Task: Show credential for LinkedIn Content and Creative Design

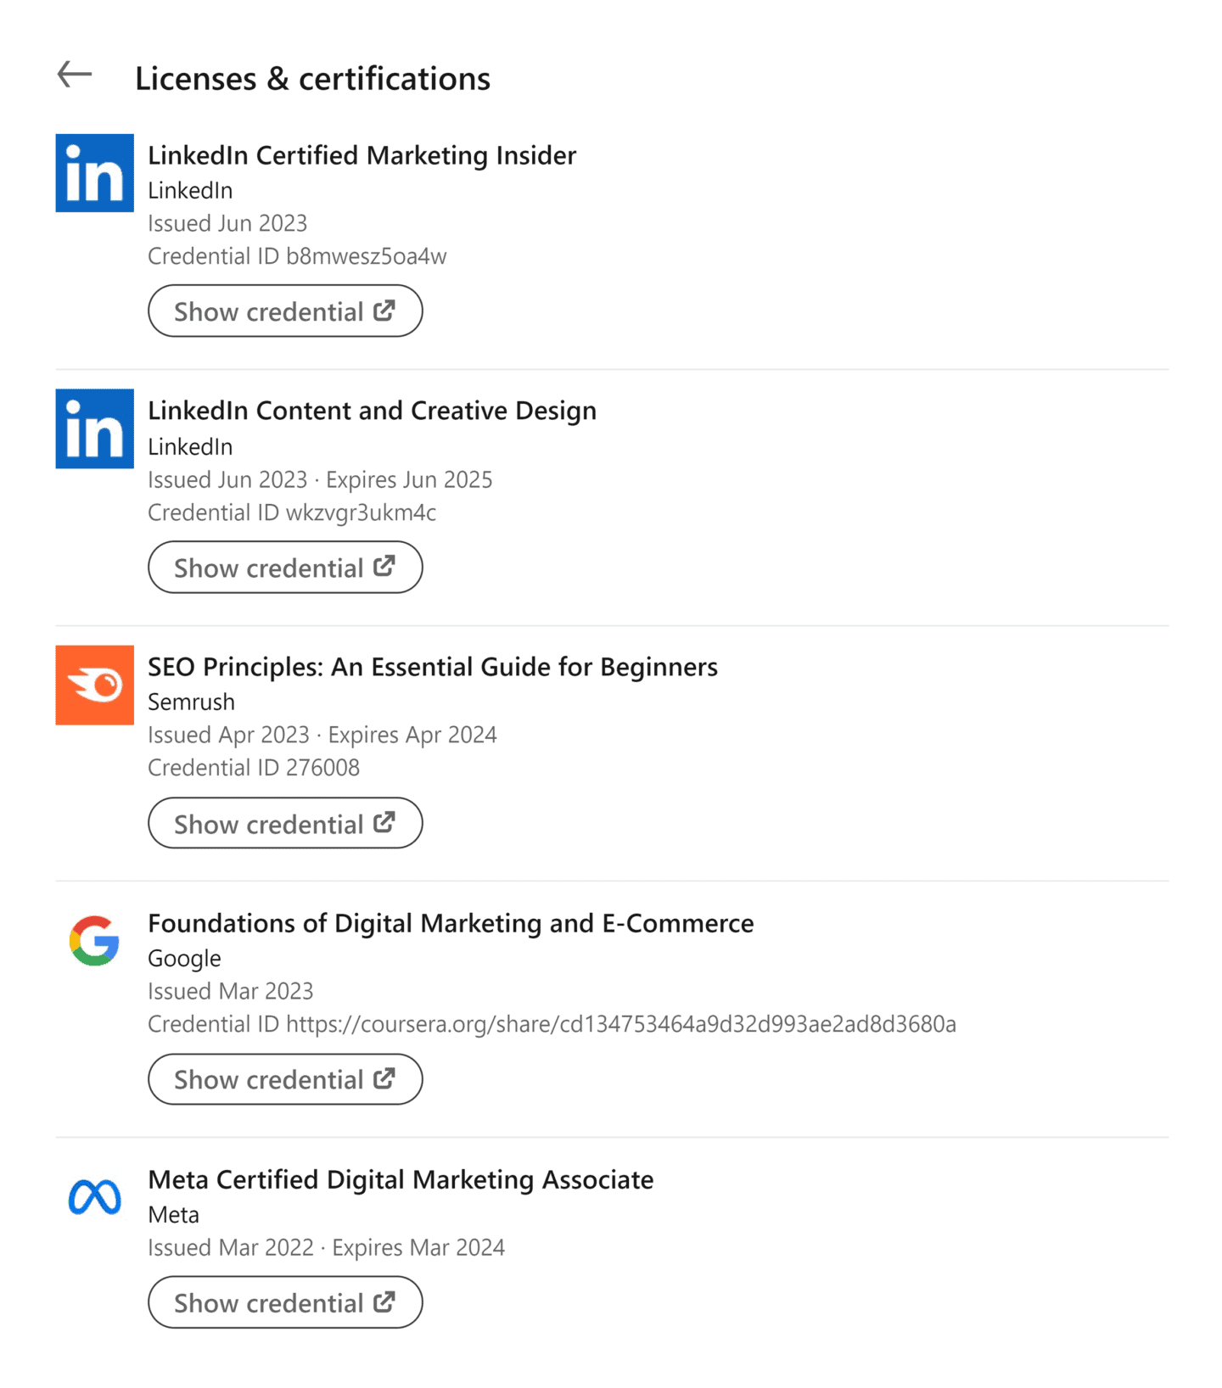Action: point(284,567)
